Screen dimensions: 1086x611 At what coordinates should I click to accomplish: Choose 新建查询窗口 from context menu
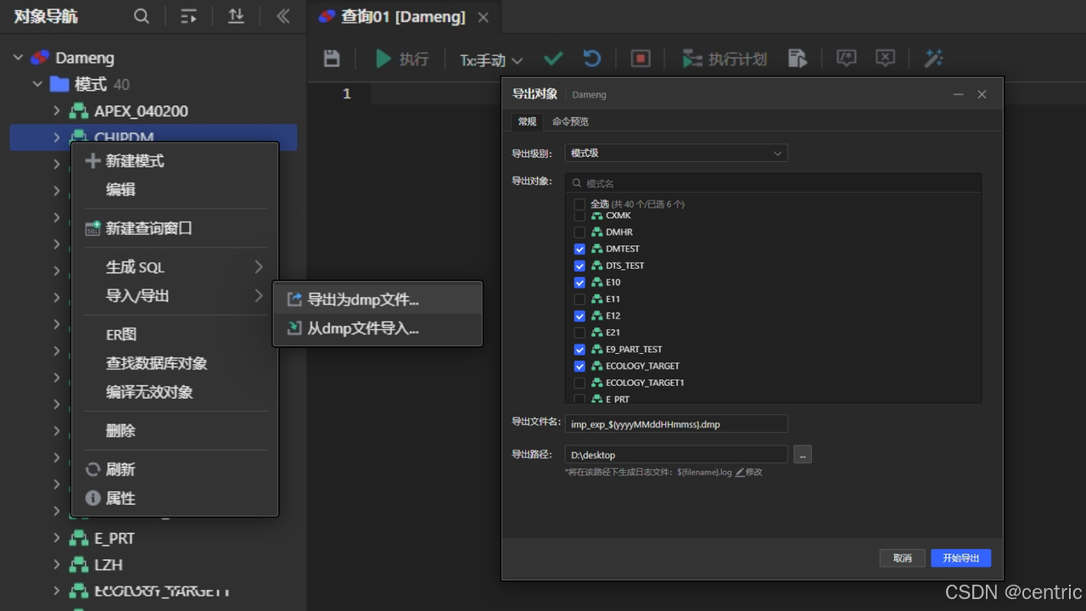coord(176,228)
